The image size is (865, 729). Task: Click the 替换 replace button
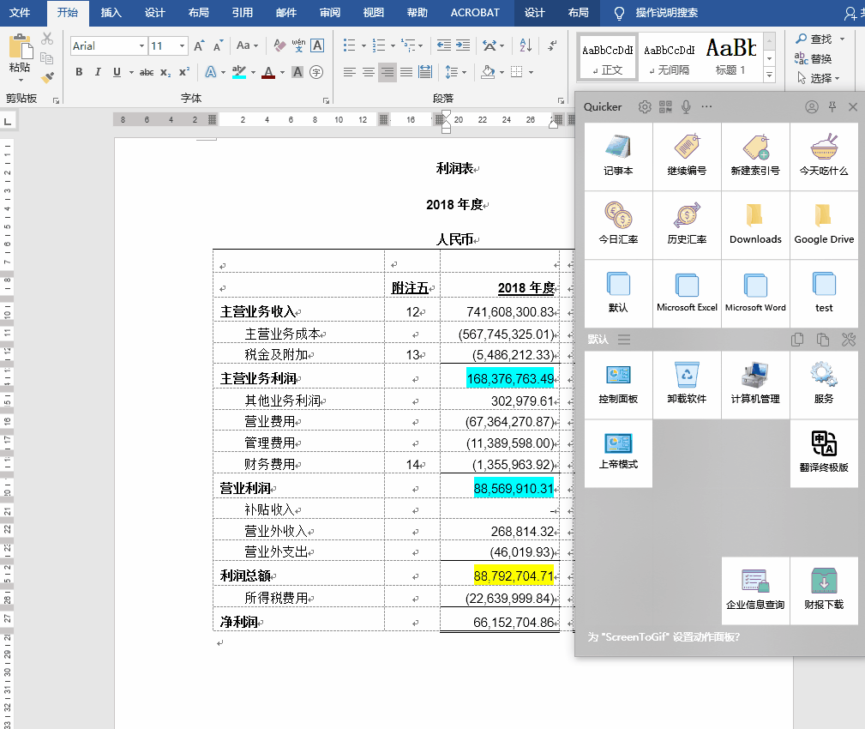(x=814, y=58)
